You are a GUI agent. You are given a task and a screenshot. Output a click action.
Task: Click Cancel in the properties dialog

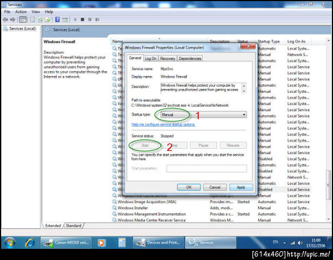215,187
